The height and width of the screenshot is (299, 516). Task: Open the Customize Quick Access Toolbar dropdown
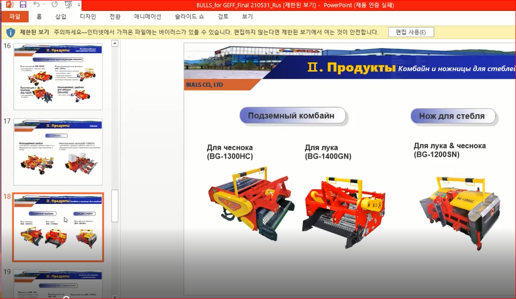pos(79,5)
